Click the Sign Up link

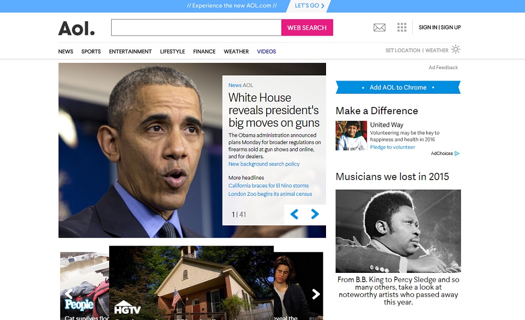click(450, 27)
